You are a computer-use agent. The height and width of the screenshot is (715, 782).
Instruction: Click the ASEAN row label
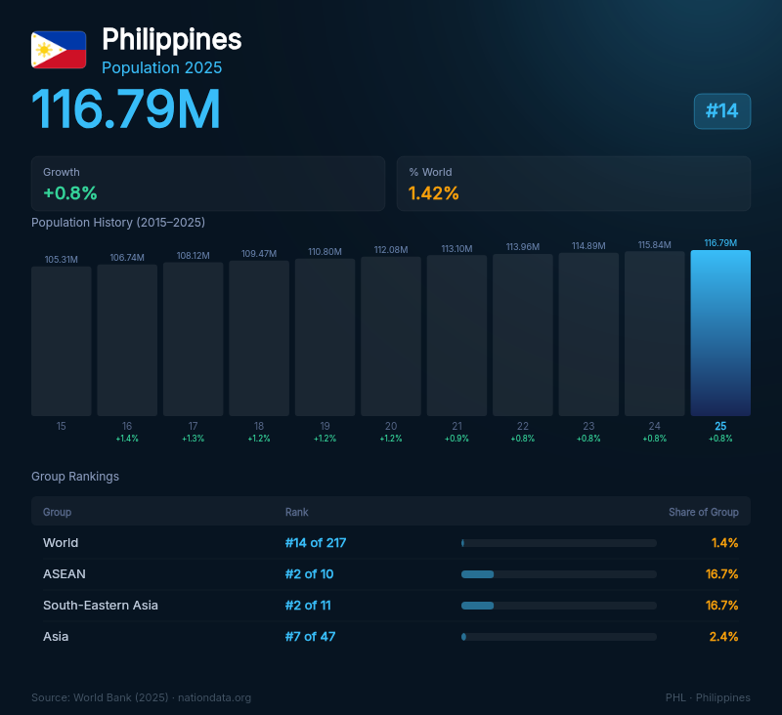pyautogui.click(x=65, y=574)
